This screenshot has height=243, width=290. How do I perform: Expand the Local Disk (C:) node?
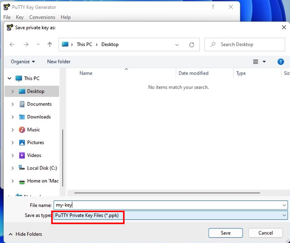point(13,168)
